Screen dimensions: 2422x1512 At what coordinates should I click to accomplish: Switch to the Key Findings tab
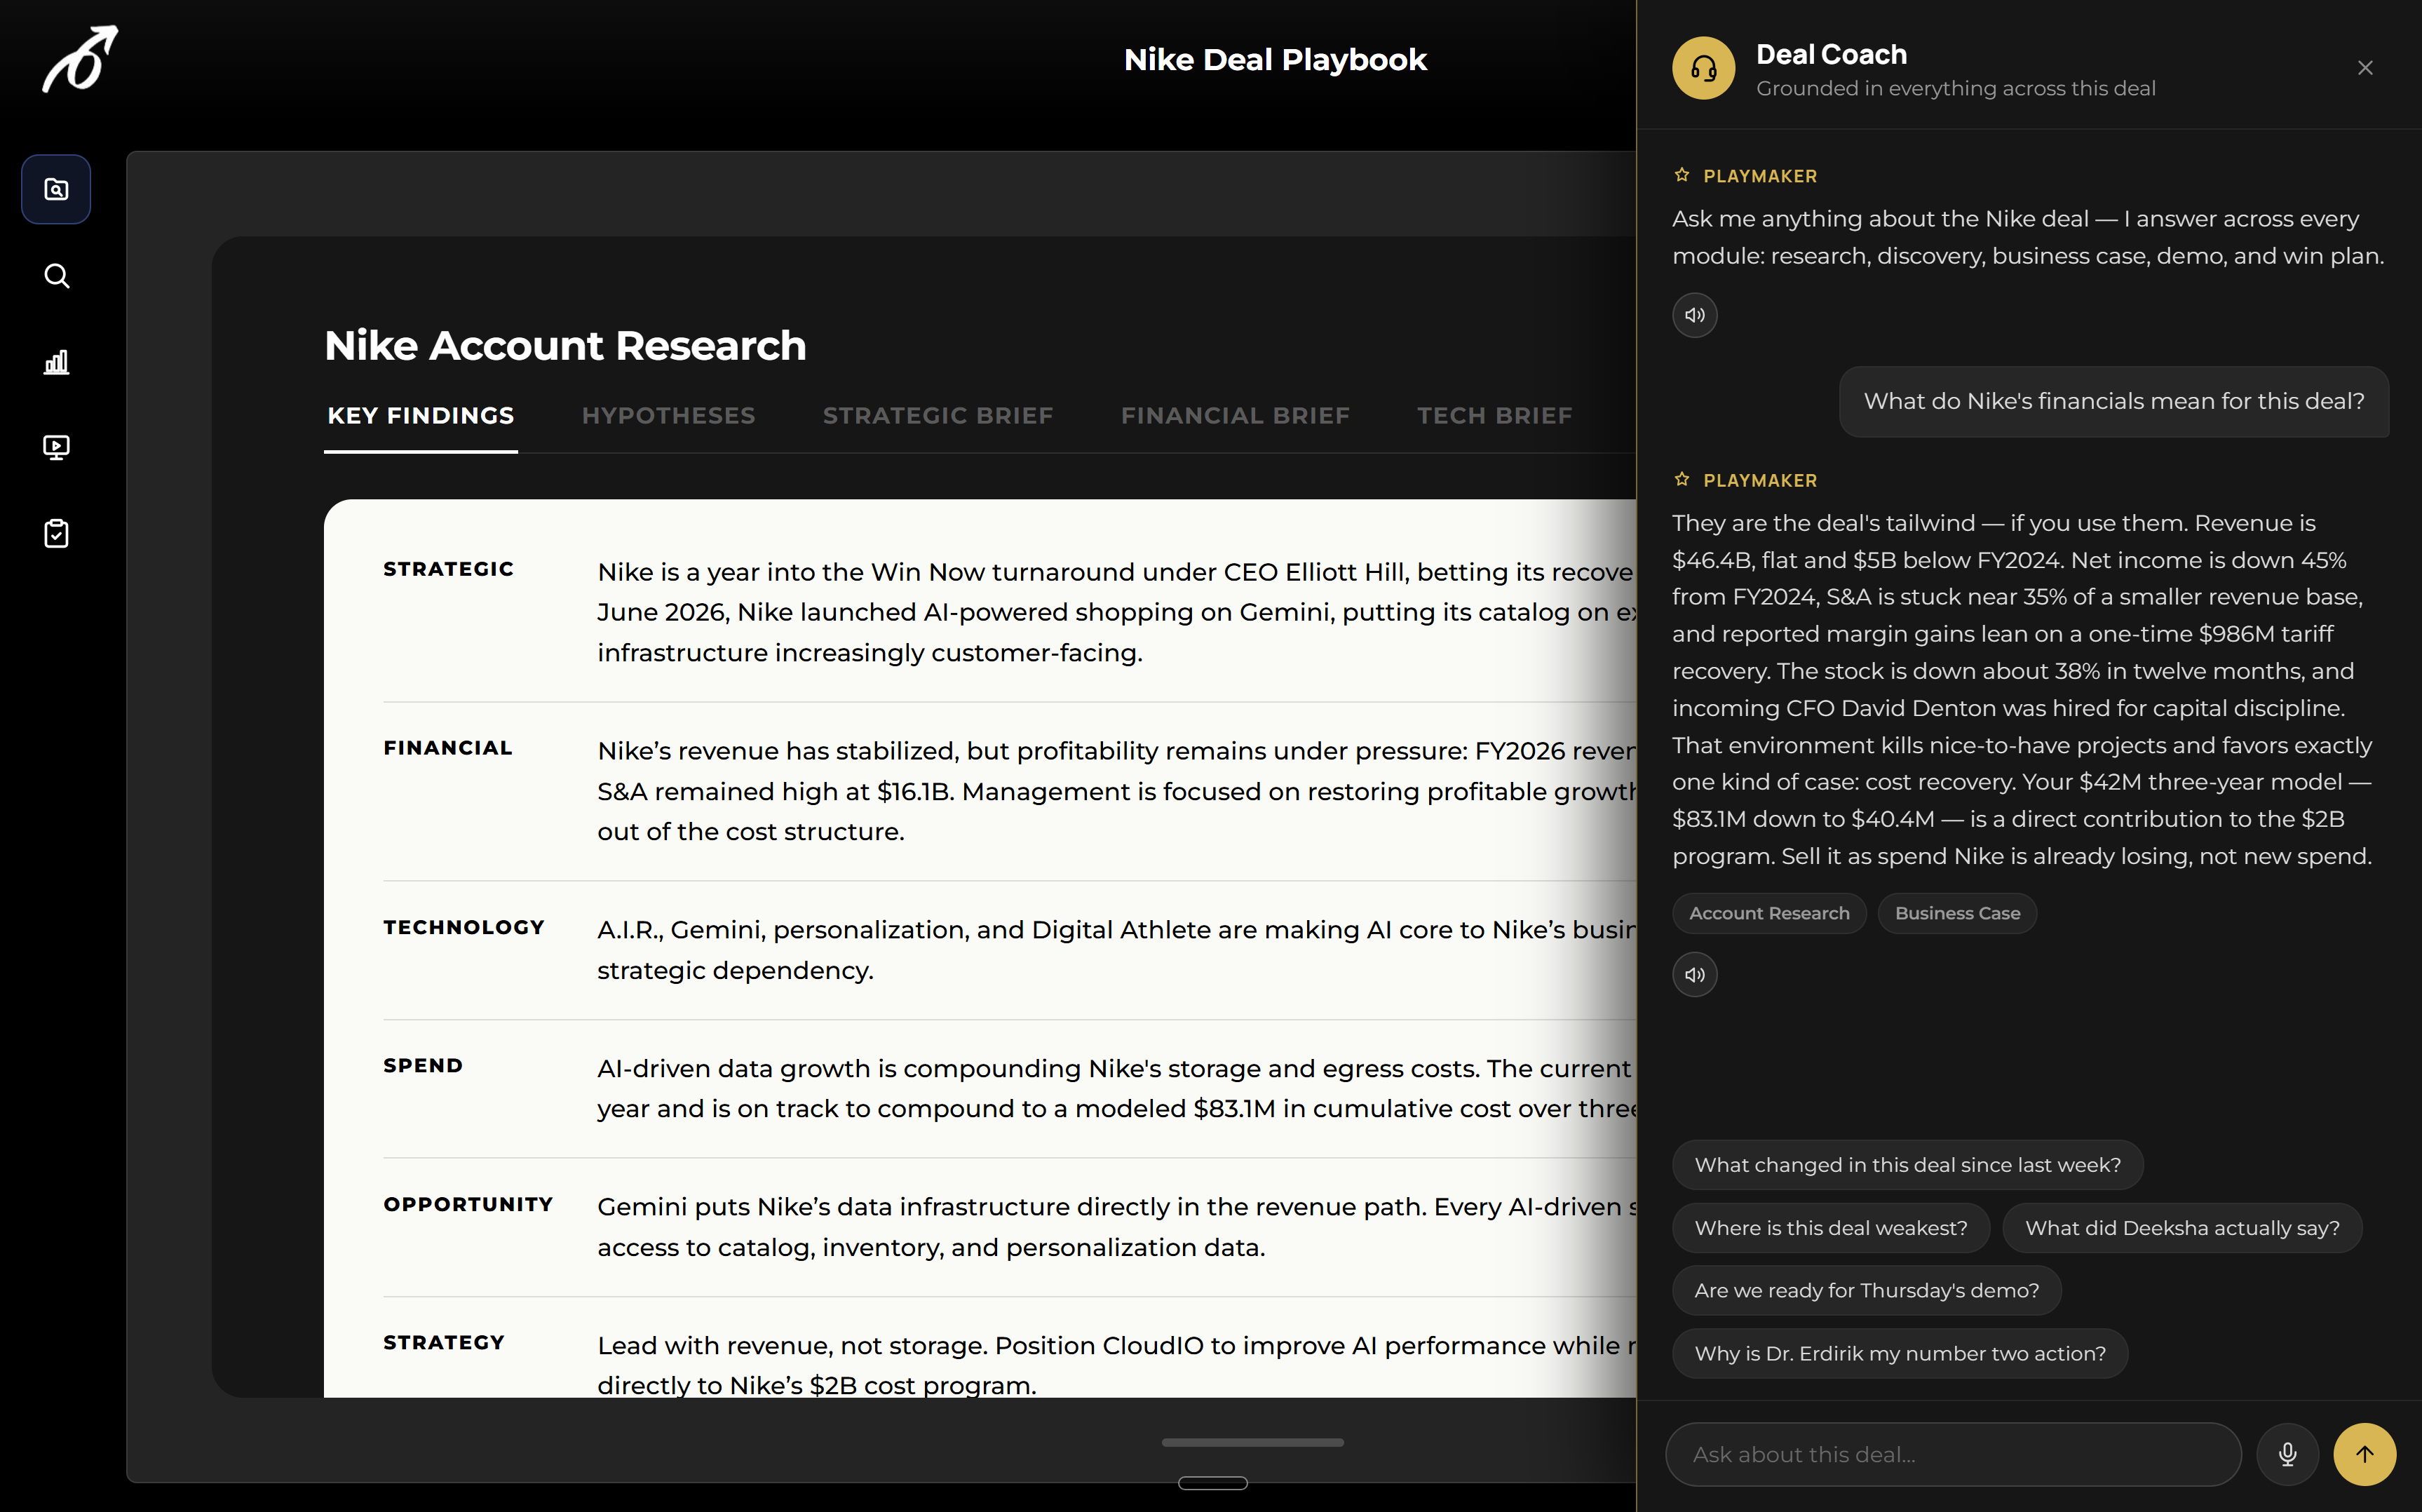[x=420, y=416]
